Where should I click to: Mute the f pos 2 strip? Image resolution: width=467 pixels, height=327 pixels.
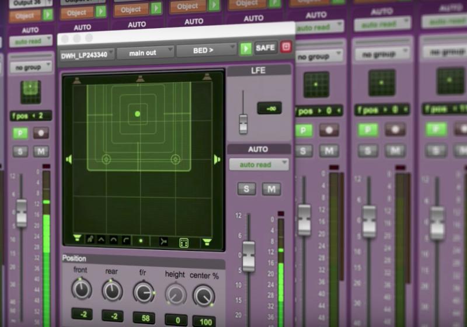(x=41, y=152)
